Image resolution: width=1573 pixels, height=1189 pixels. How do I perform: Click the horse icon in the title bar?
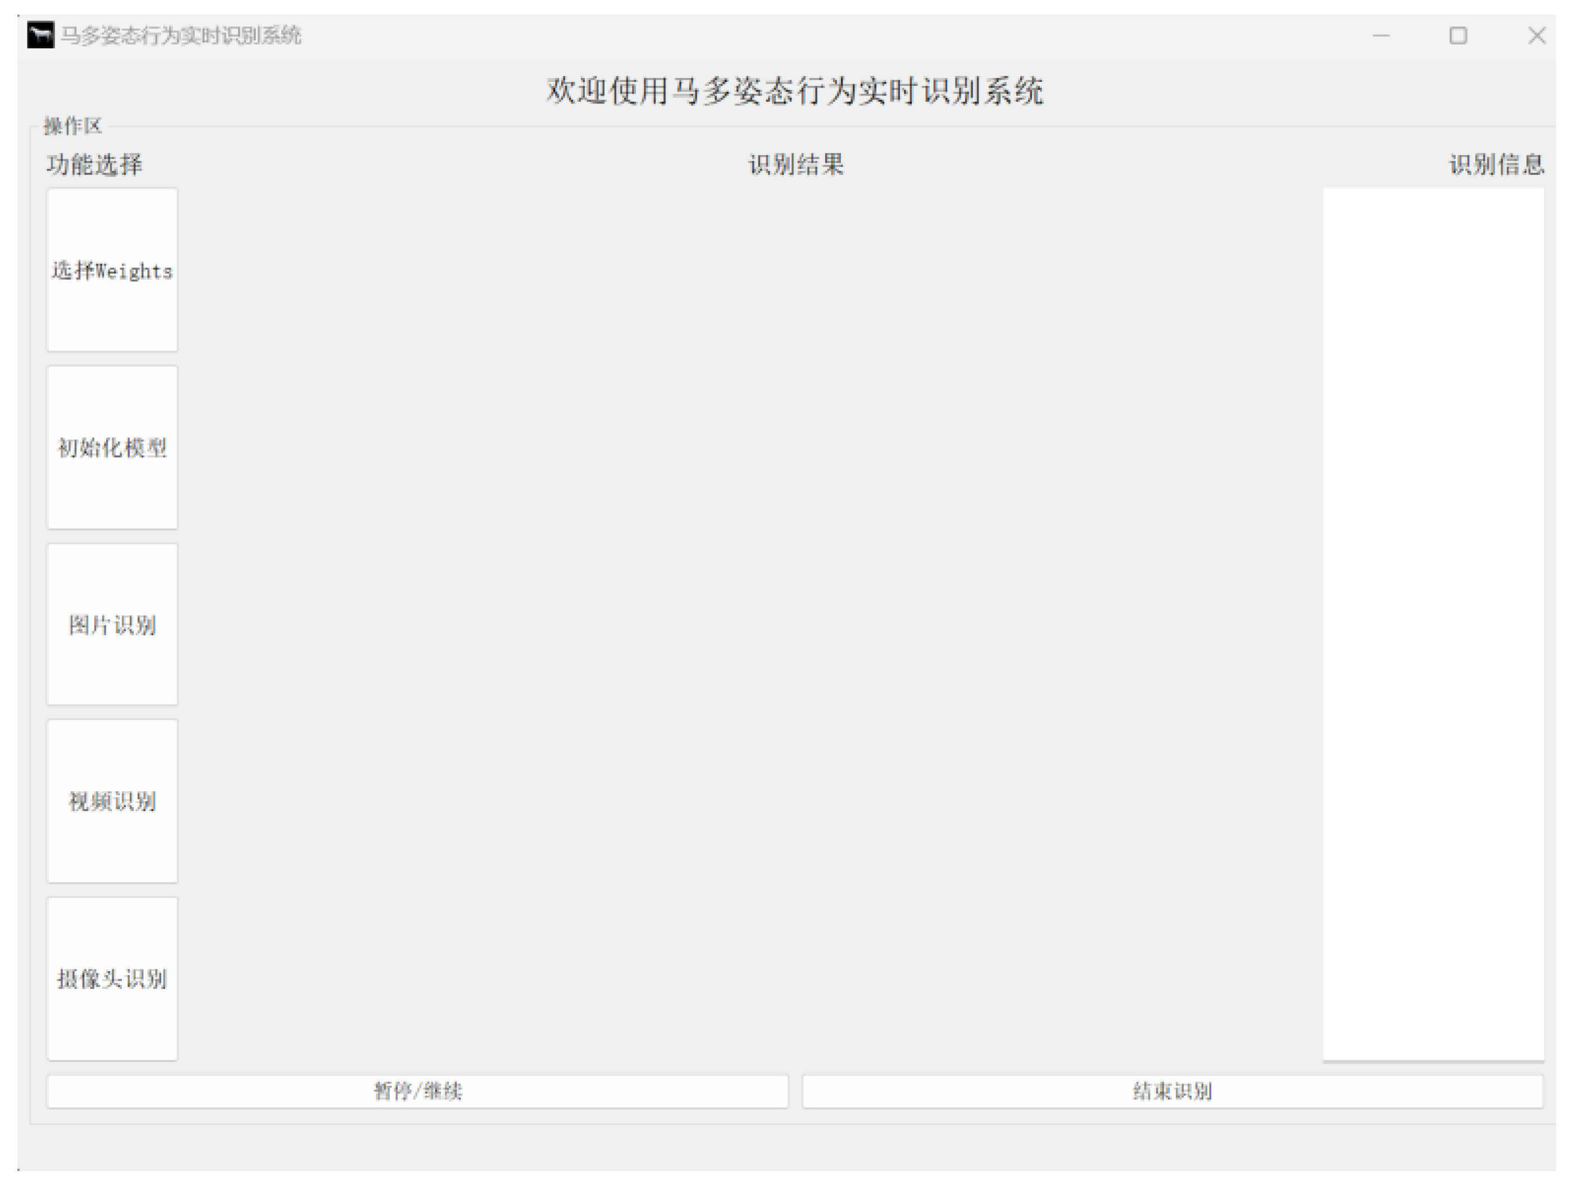click(x=40, y=35)
